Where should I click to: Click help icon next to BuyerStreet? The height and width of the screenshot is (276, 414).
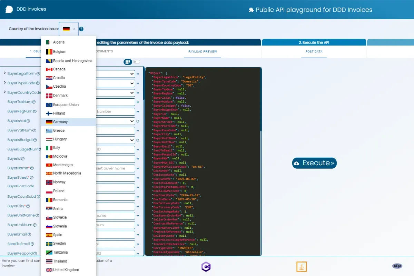(x=32, y=178)
